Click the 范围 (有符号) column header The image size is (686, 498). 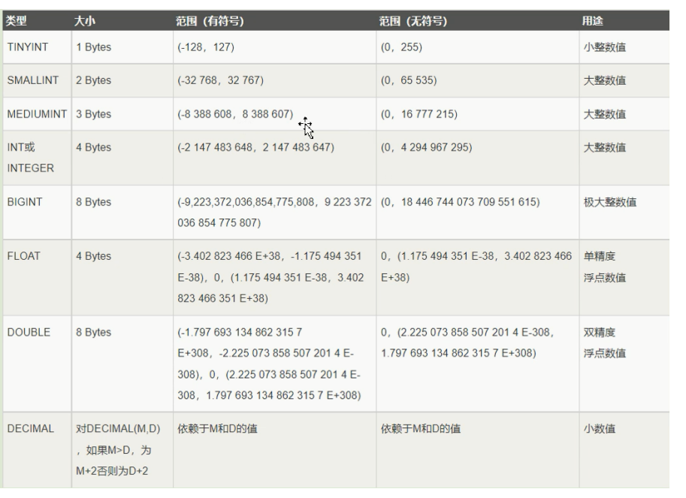pyautogui.click(x=210, y=21)
